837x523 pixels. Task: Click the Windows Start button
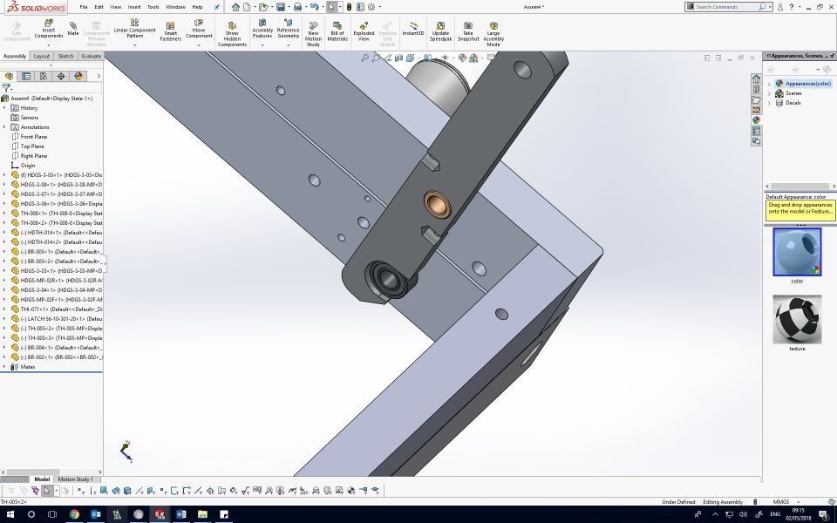click(10, 514)
